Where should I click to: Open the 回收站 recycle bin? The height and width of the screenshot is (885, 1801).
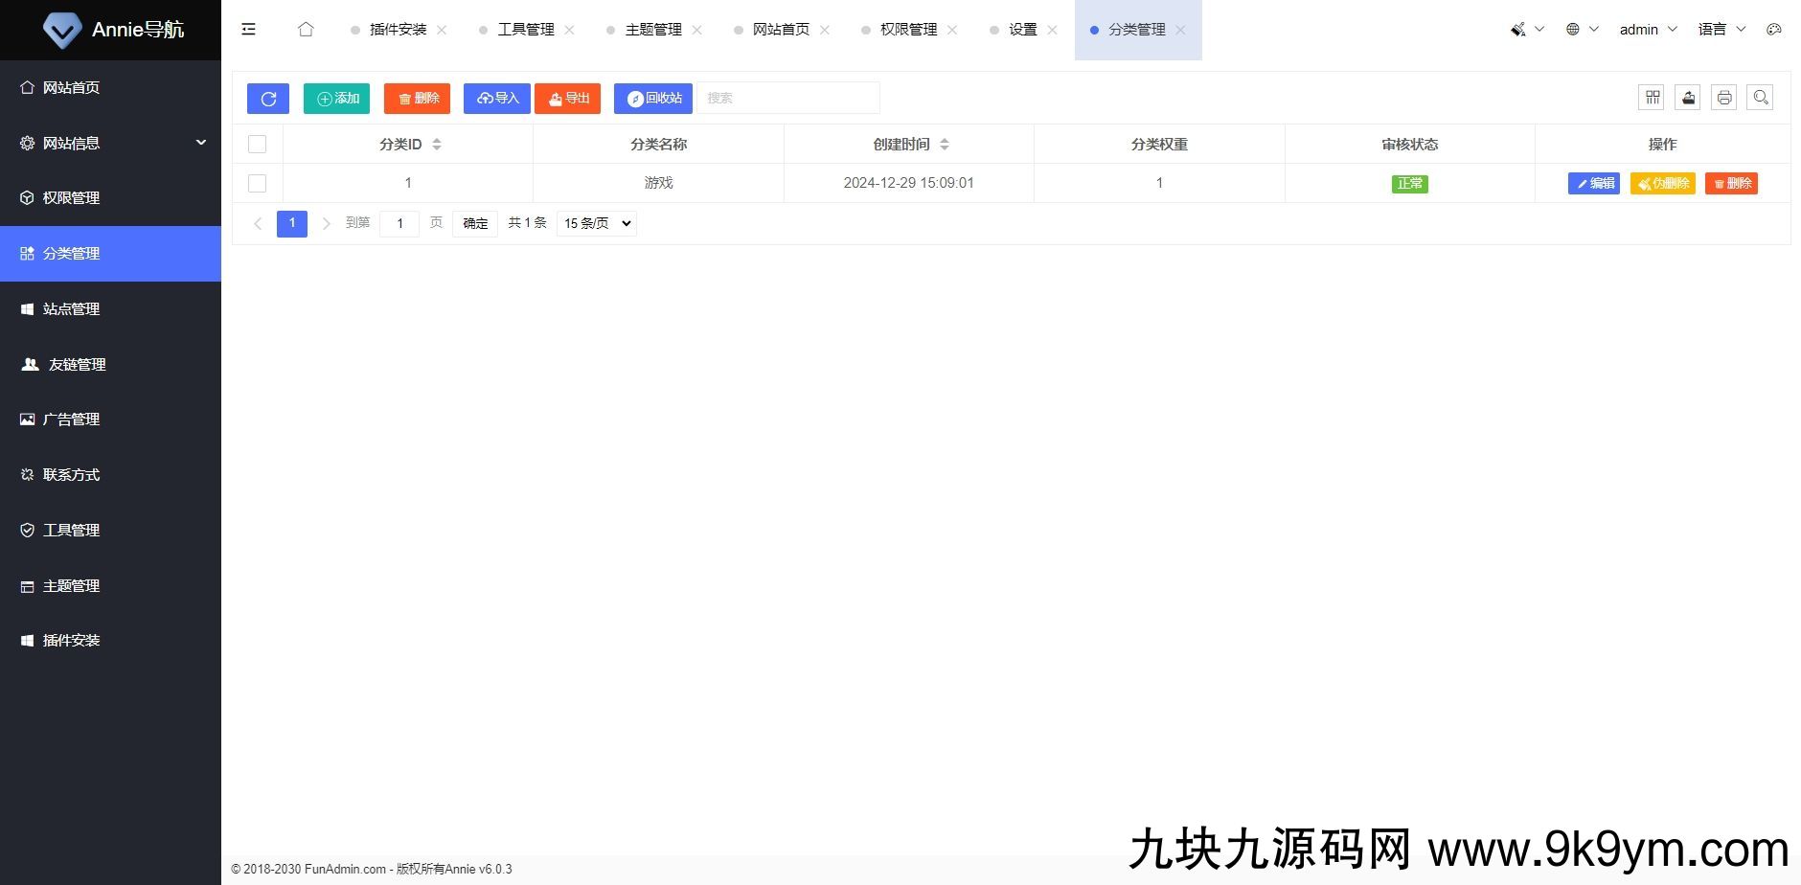(x=653, y=99)
